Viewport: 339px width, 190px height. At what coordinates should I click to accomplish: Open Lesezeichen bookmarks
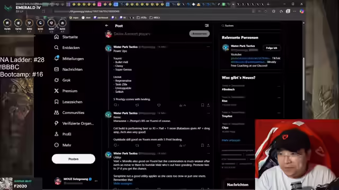click(x=68, y=102)
